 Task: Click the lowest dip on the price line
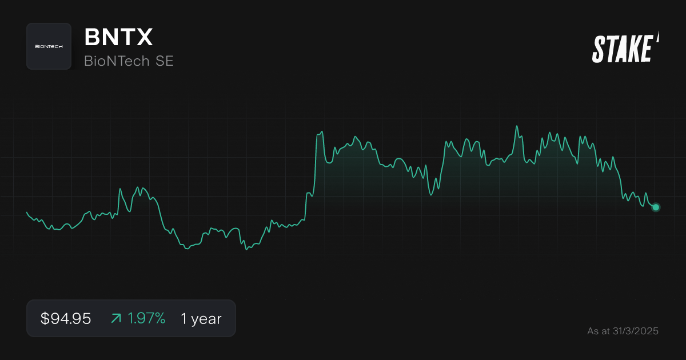(246, 250)
